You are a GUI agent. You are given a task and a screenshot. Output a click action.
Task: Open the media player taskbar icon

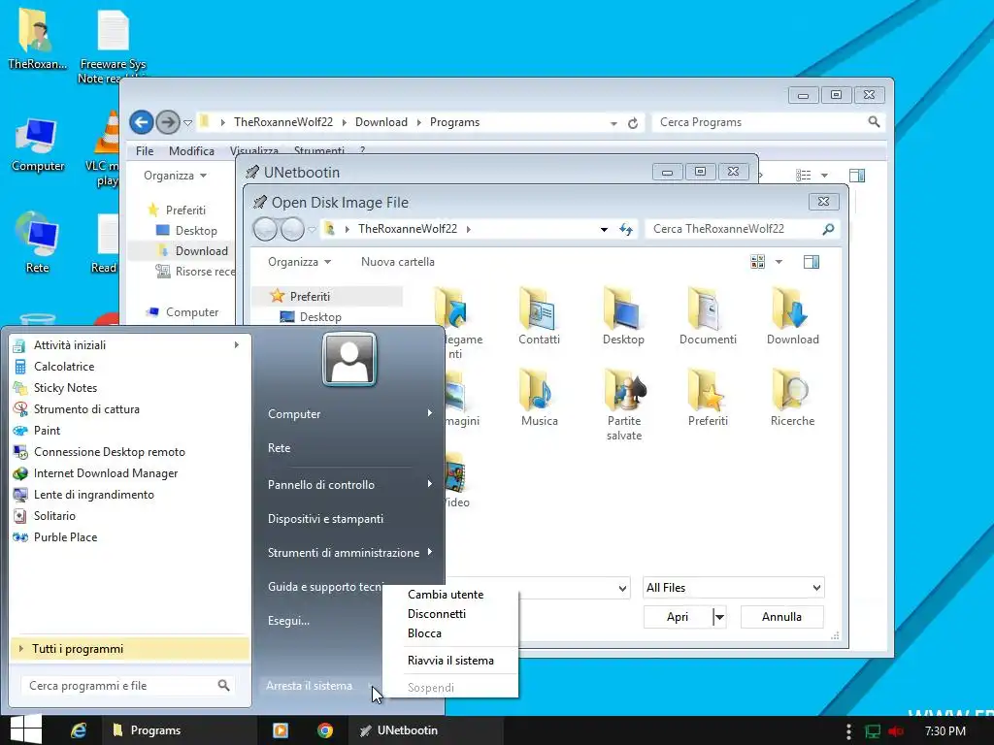pyautogui.click(x=281, y=730)
